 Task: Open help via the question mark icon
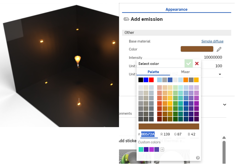pyautogui.click(x=198, y=158)
